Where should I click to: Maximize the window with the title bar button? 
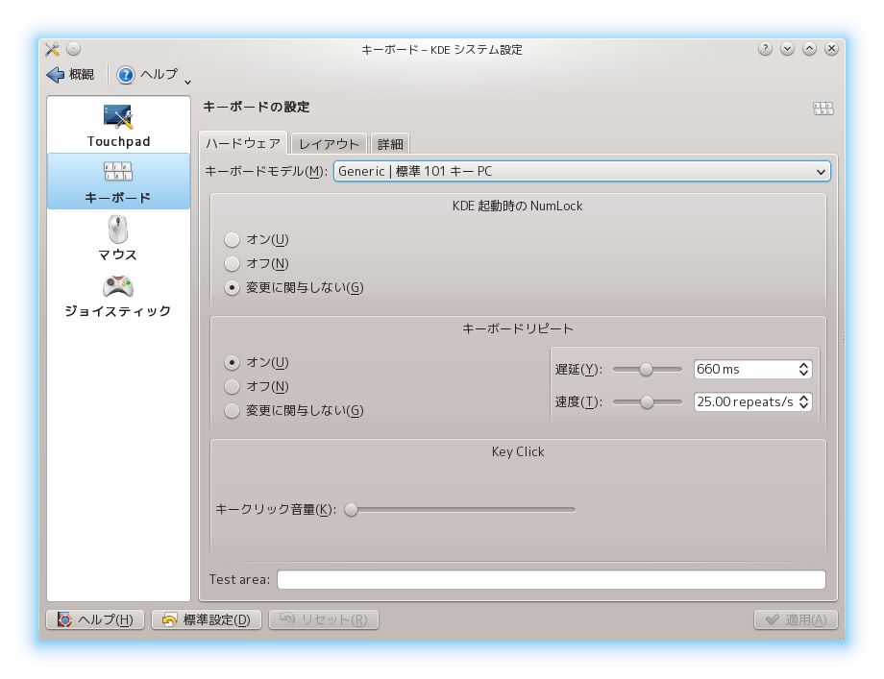(x=809, y=49)
